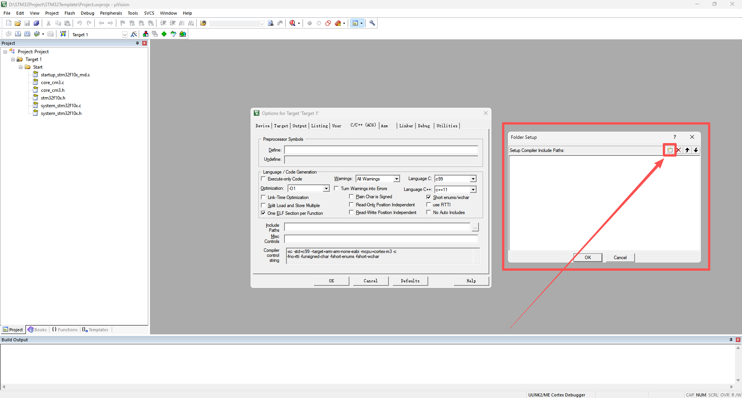Click the Open file folder icon
Viewport: 742px width, 398px height.
[18, 23]
